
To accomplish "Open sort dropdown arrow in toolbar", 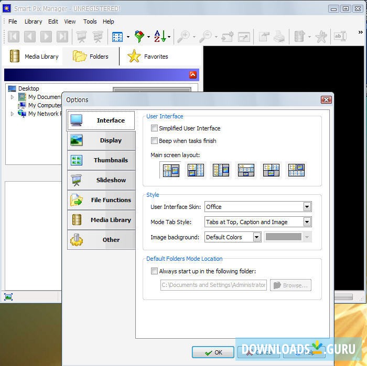I will pos(169,37).
